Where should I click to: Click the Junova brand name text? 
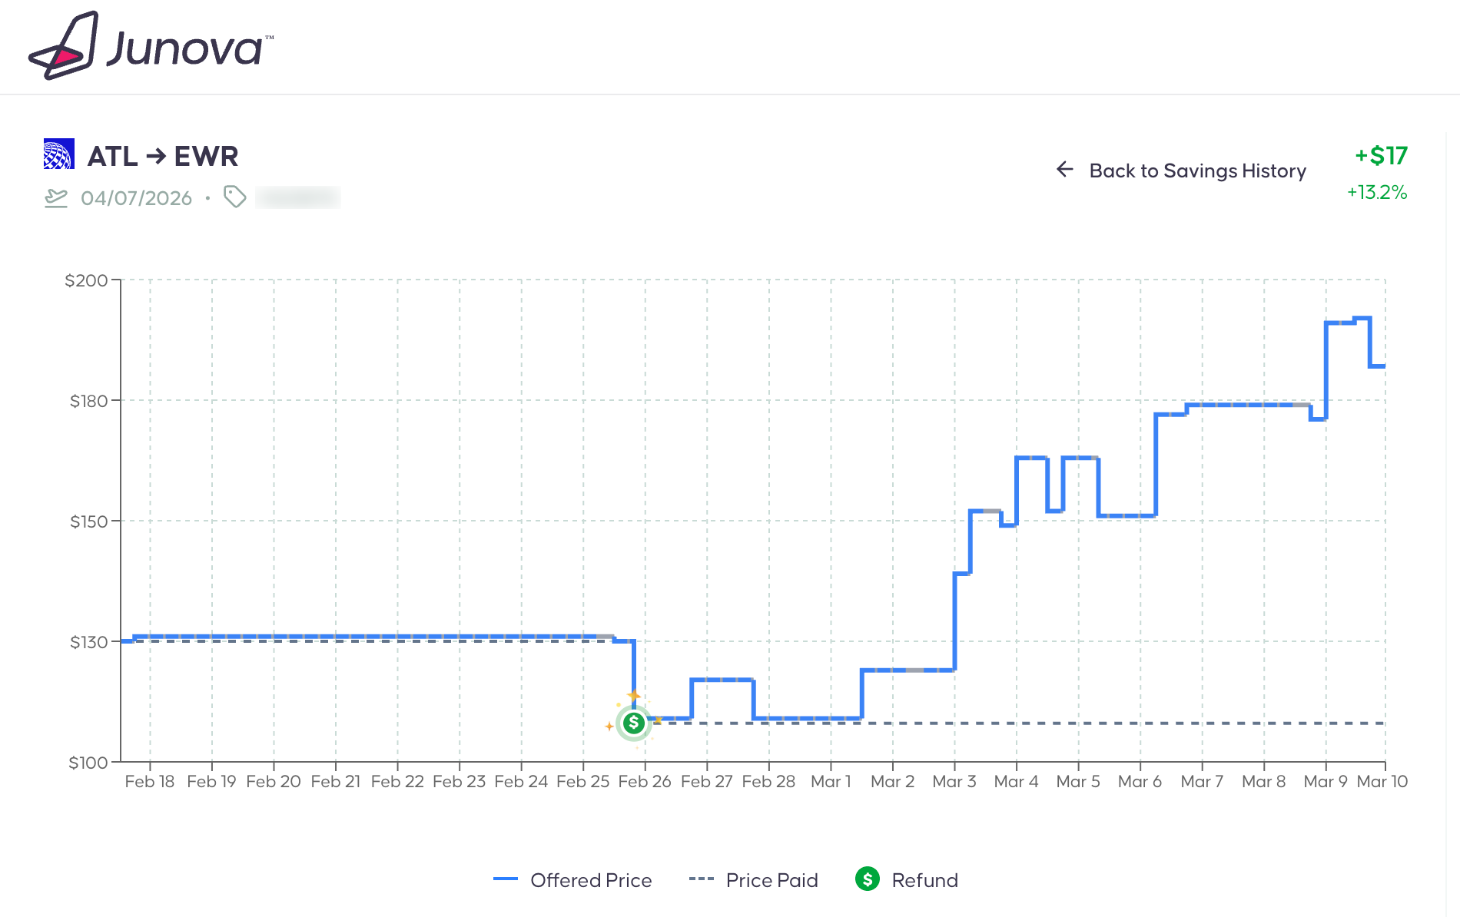185,48
